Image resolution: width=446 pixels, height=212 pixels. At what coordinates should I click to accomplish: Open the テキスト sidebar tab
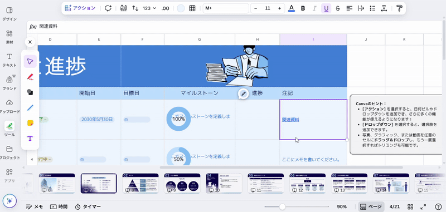(x=9, y=60)
